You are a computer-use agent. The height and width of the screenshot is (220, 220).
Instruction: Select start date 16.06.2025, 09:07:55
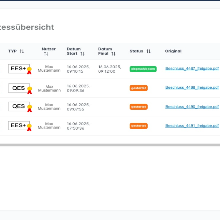(x=78, y=107)
